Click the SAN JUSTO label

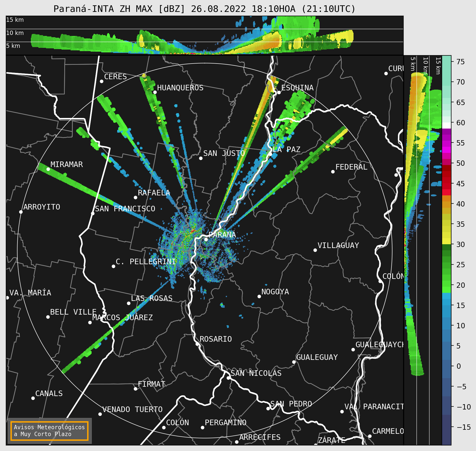point(224,153)
